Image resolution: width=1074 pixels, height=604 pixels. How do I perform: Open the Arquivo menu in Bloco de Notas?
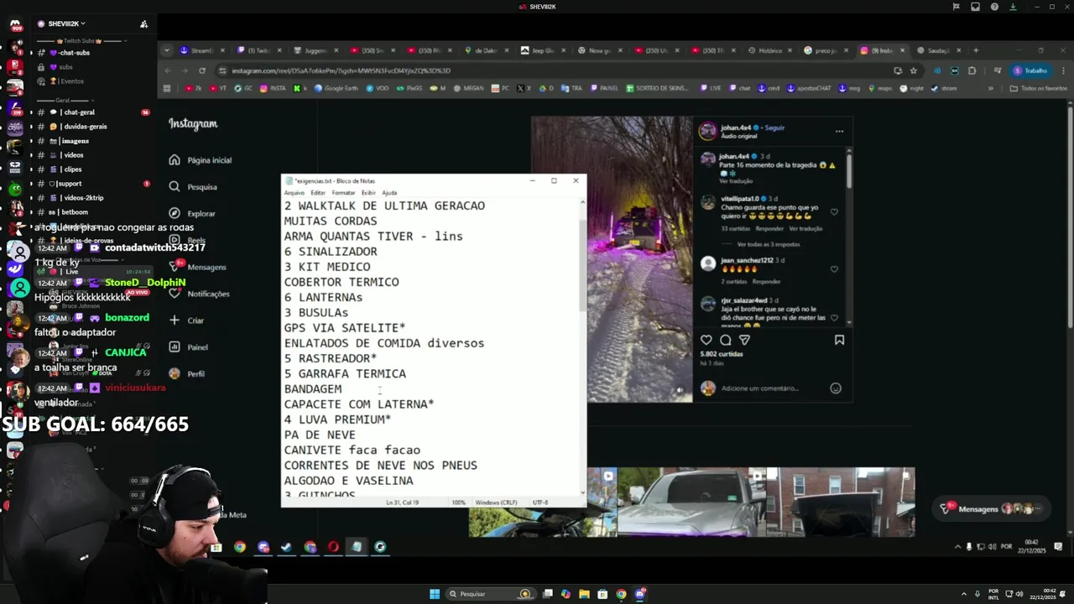(x=294, y=193)
